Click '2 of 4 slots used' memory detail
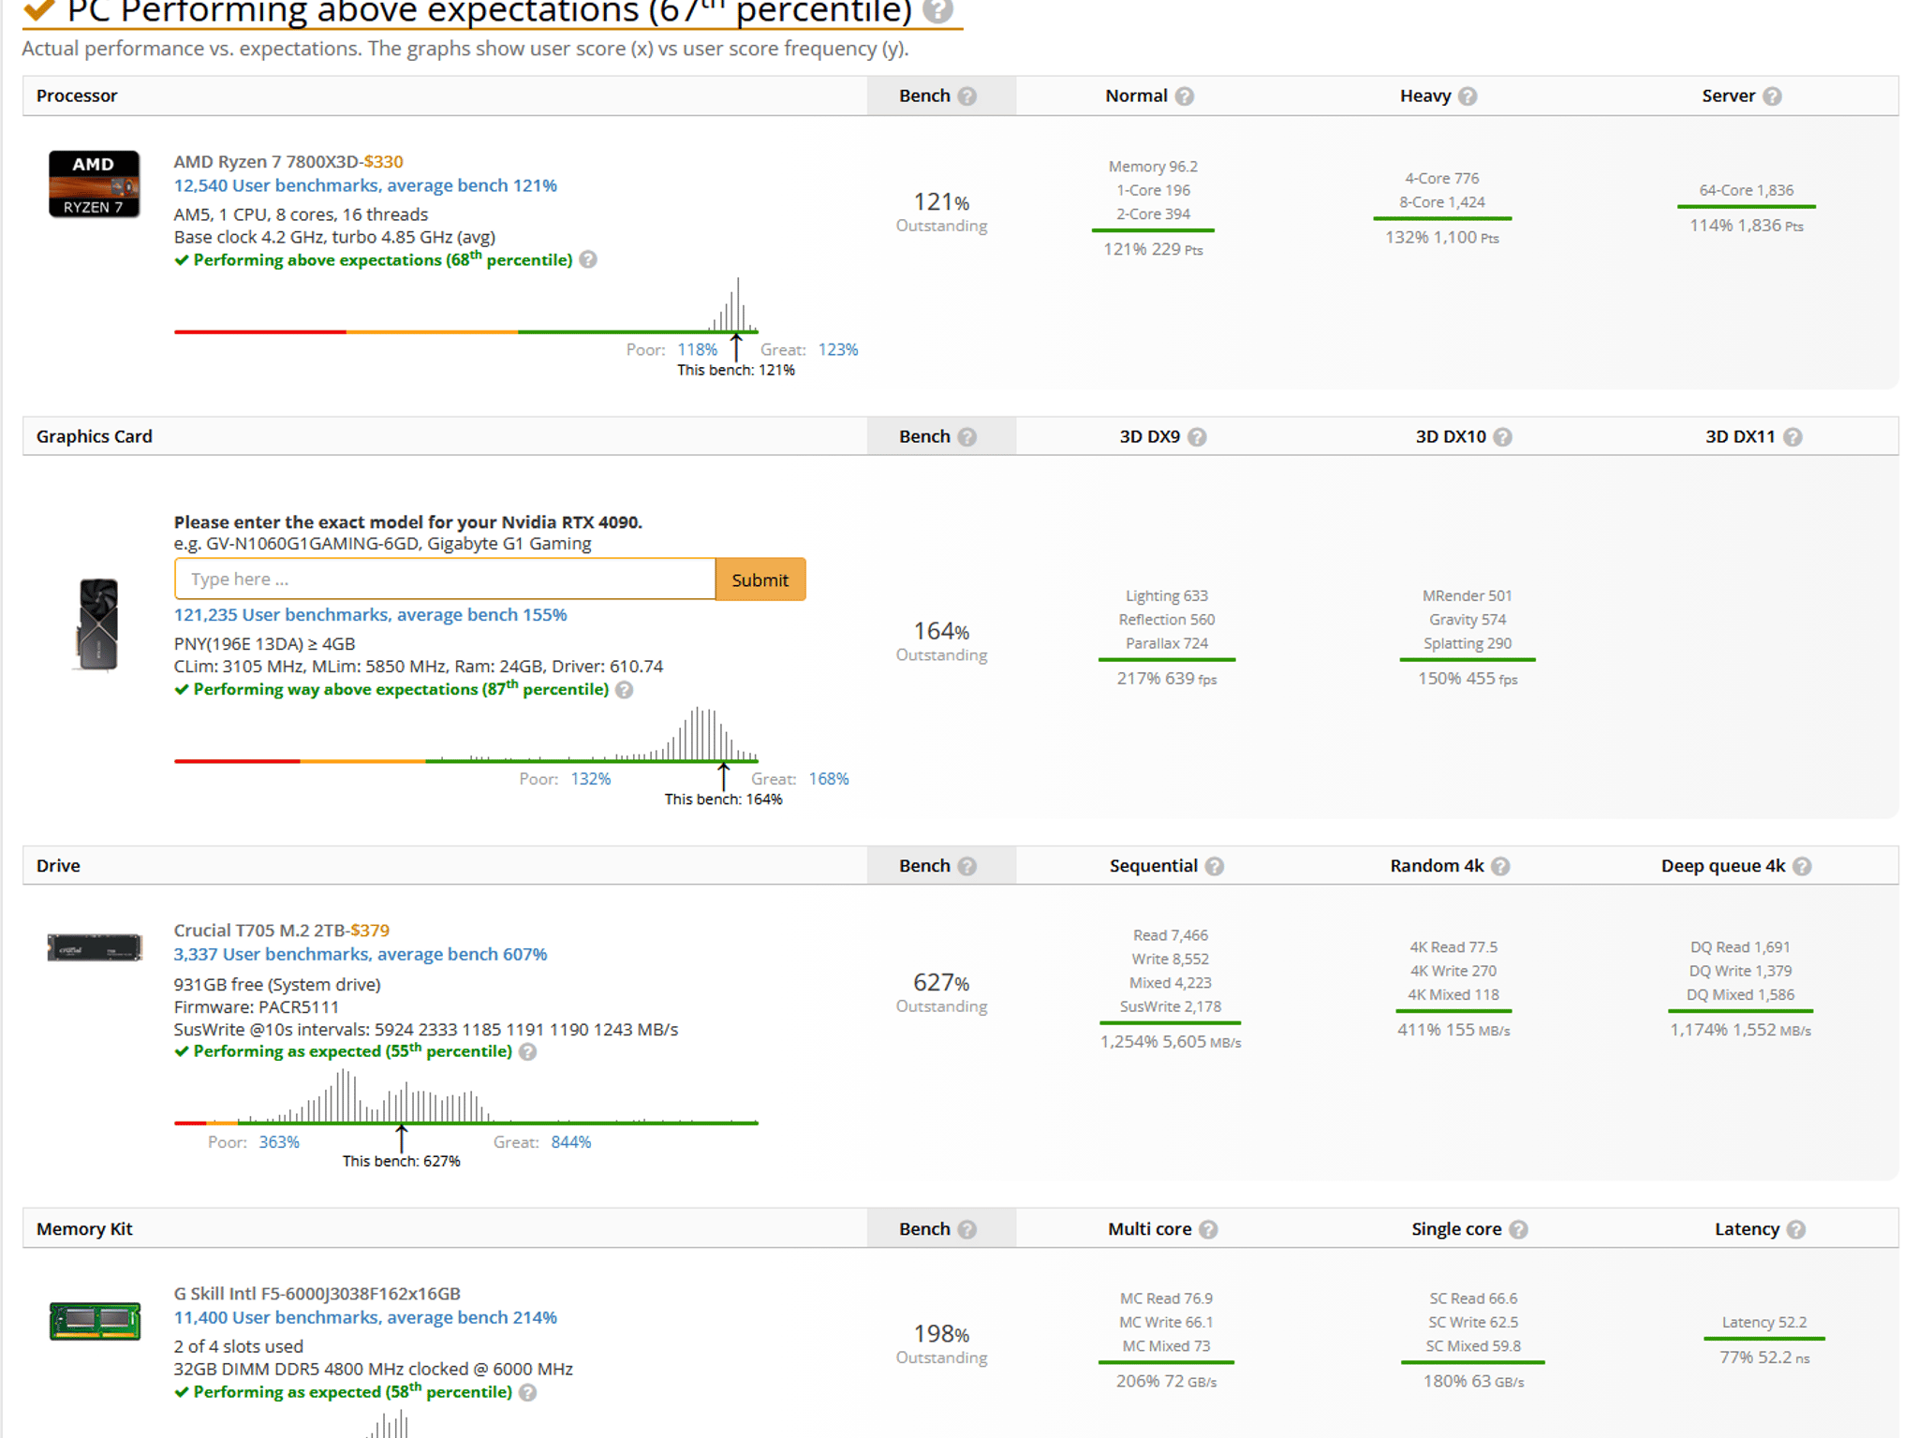Viewport: 1918px width, 1438px height. [x=239, y=1346]
